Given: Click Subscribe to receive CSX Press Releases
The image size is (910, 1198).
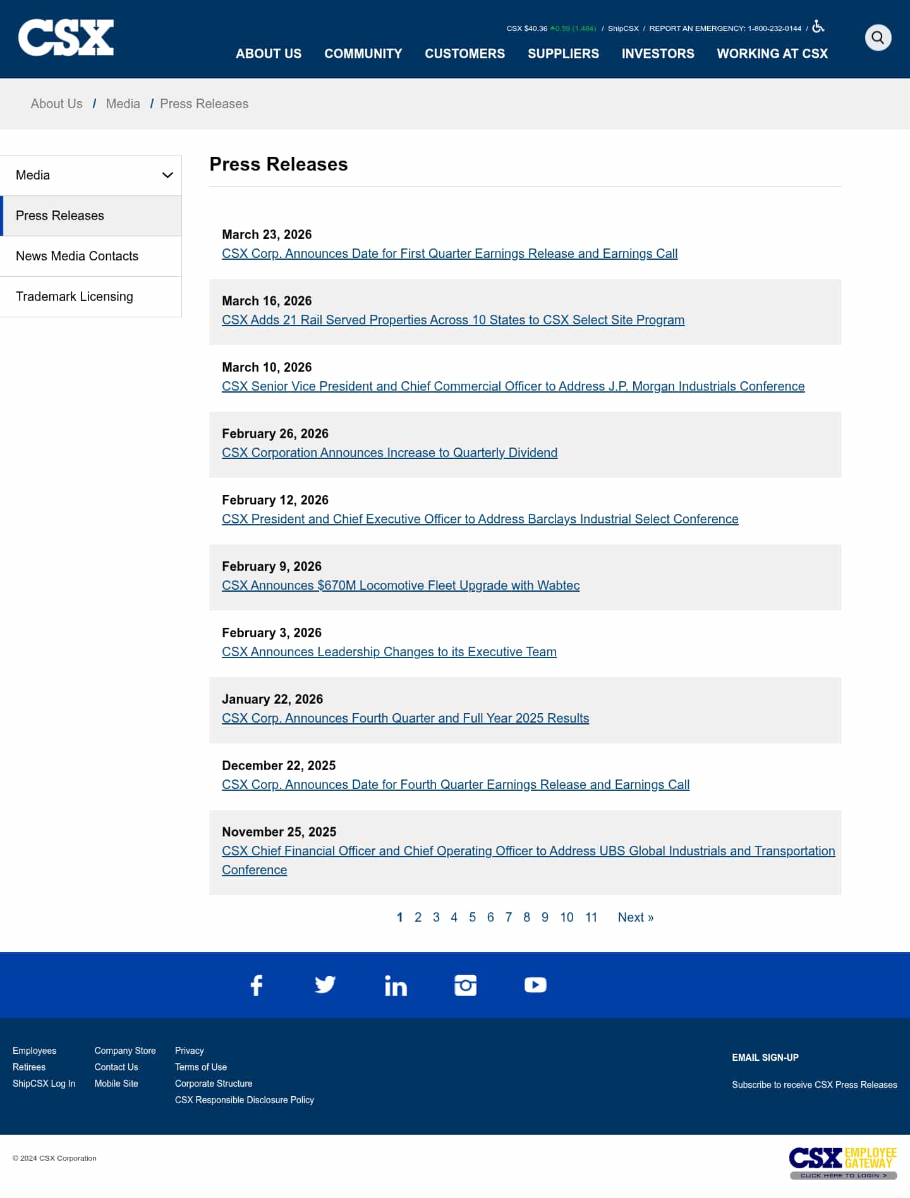Looking at the screenshot, I should pos(814,1085).
